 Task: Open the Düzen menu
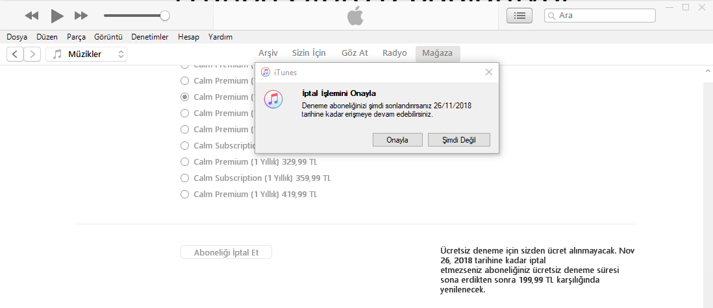point(47,37)
